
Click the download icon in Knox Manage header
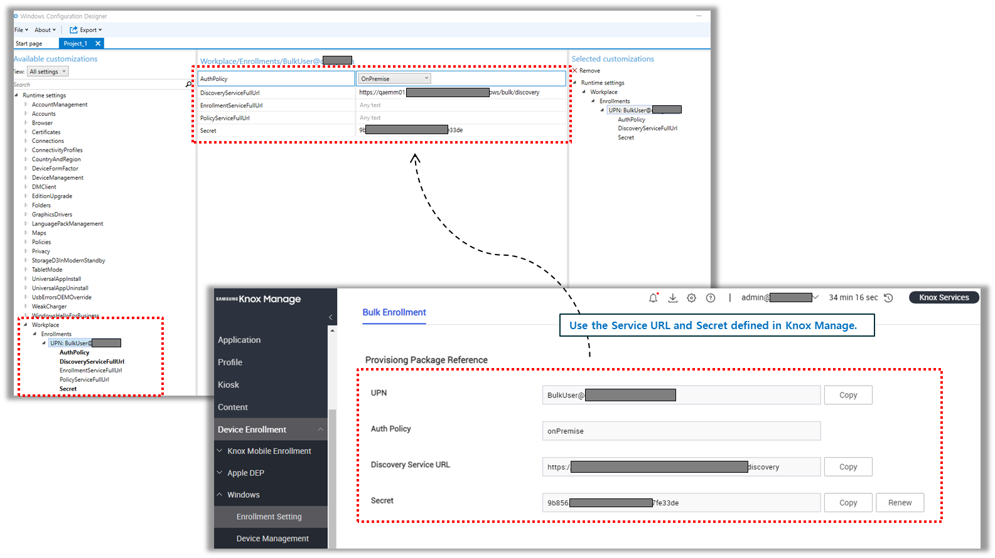(x=672, y=298)
